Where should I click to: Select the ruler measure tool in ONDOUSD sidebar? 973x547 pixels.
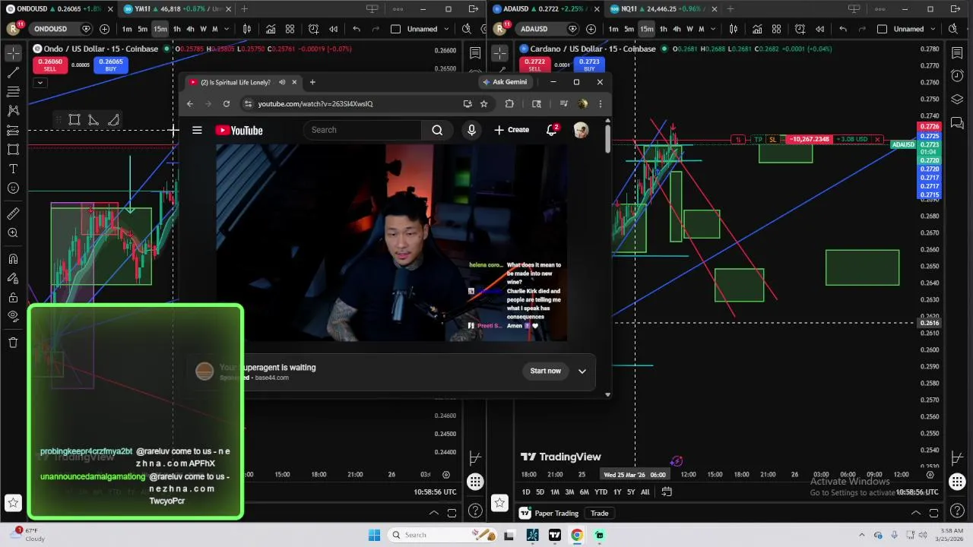[13, 214]
